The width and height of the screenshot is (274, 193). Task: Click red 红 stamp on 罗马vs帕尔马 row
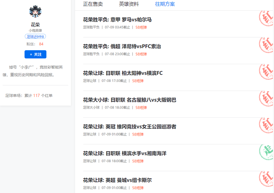tap(266, 18)
